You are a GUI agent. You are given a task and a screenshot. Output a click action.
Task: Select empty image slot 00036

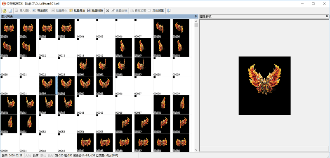click(125, 86)
